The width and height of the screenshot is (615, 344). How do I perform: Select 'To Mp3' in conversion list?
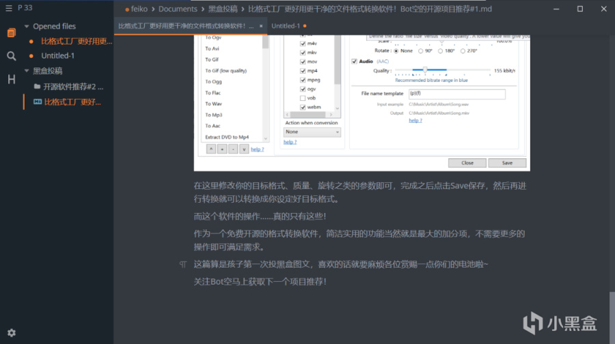(x=214, y=115)
